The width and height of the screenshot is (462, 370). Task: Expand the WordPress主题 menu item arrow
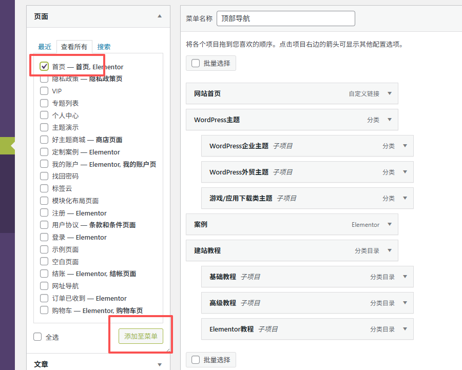(390, 120)
